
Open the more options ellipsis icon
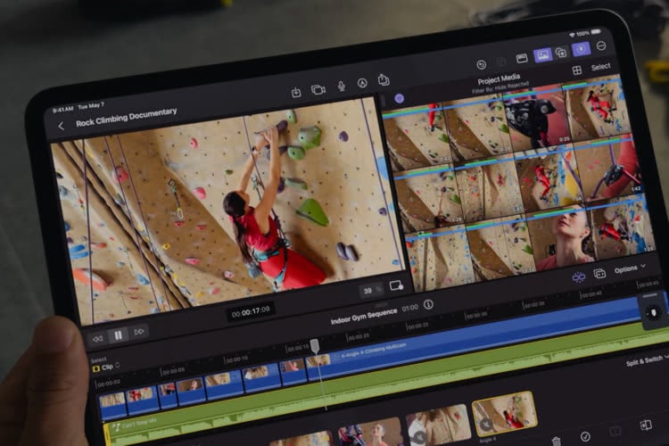point(601,45)
